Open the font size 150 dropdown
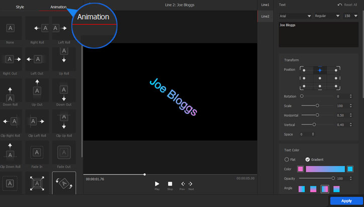 click(350, 16)
